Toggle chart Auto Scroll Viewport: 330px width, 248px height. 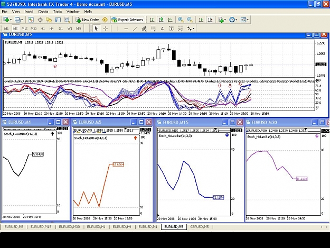[201, 20]
